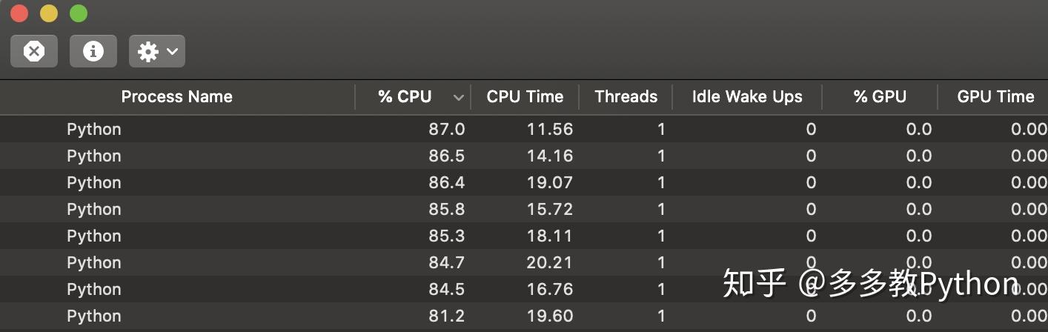The height and width of the screenshot is (332, 1048).
Task: Select Python process with CPU time 20.21
Action: pos(94,262)
